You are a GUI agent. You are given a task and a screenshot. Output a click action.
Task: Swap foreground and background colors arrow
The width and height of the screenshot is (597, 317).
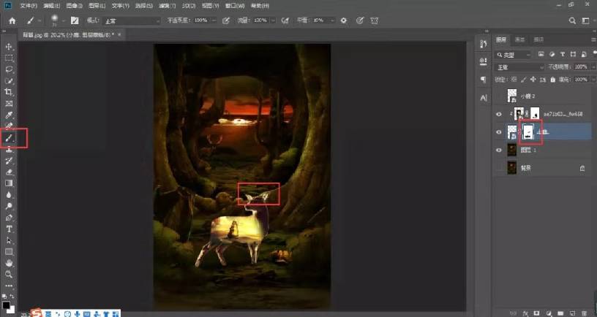coord(12,296)
